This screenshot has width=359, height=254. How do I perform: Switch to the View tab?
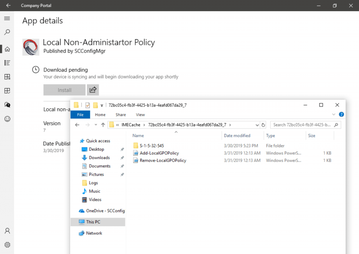(x=140, y=114)
